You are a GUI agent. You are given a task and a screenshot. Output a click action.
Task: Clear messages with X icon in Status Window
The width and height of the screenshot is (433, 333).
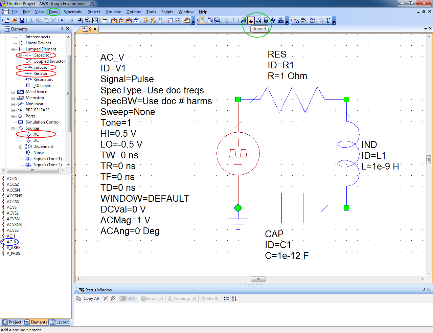coord(106,298)
